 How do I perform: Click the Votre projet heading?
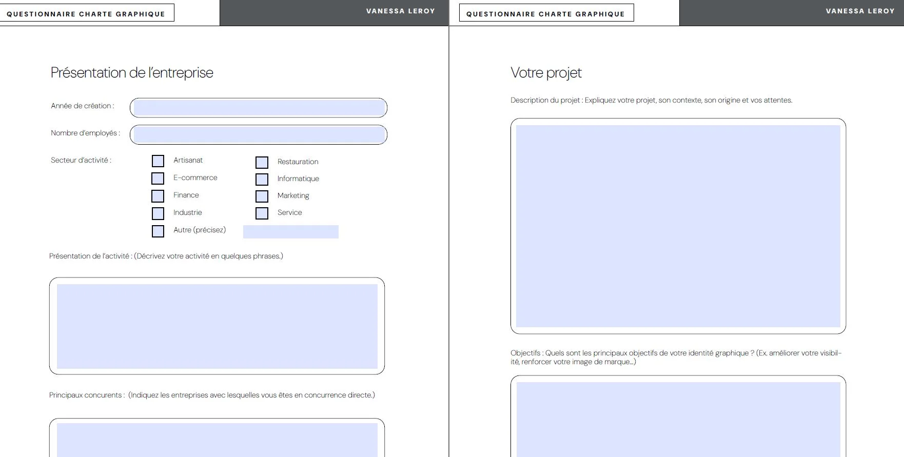coord(546,73)
